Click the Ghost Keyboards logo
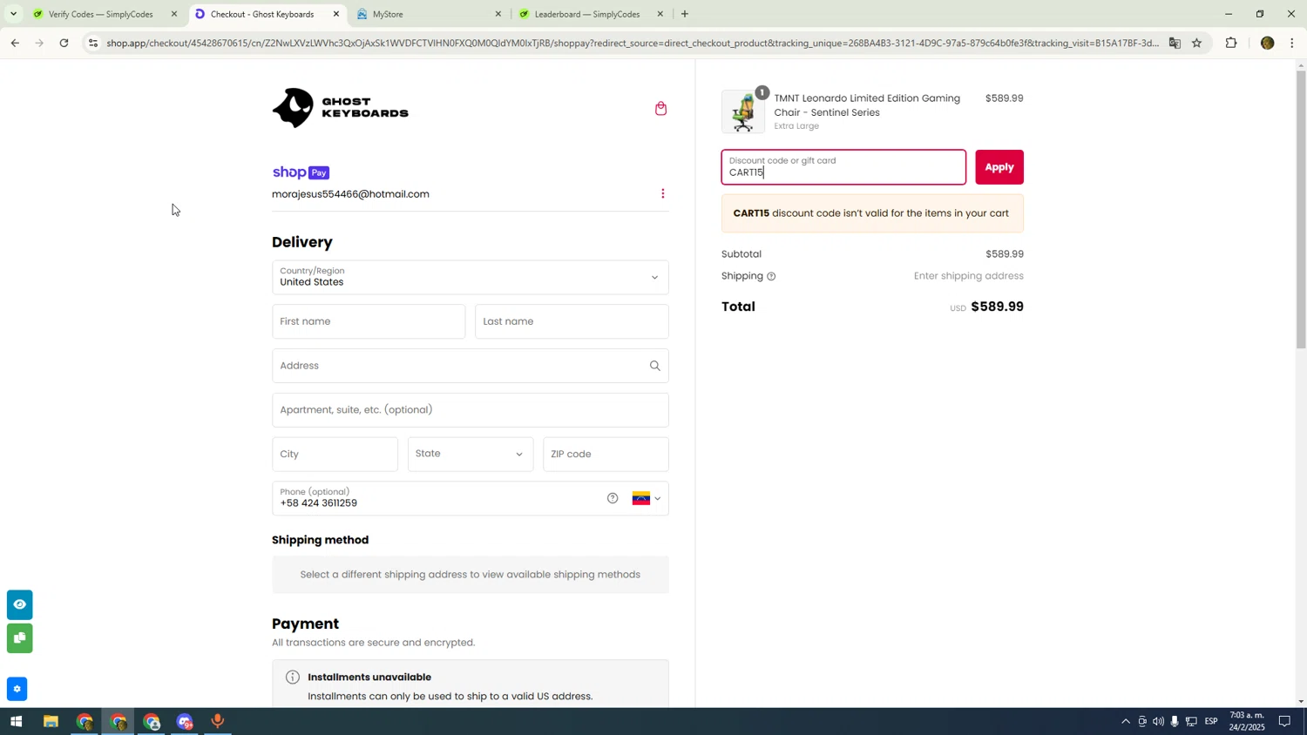Viewport: 1307px width, 735px height. tap(340, 108)
